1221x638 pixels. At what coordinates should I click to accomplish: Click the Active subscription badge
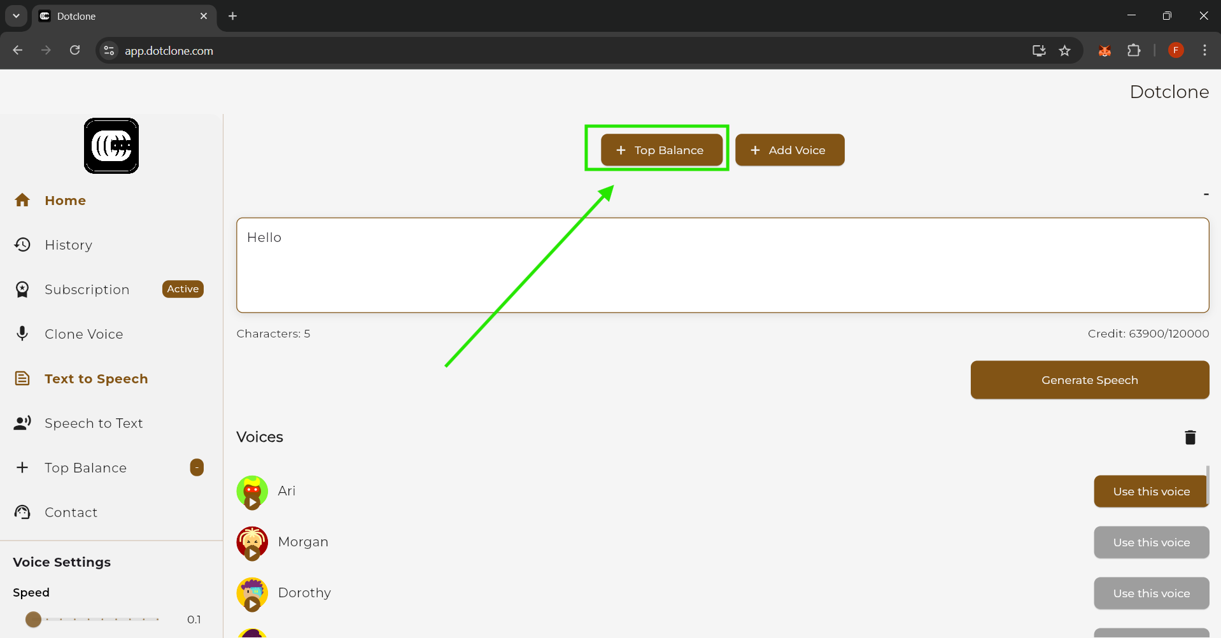click(x=183, y=289)
